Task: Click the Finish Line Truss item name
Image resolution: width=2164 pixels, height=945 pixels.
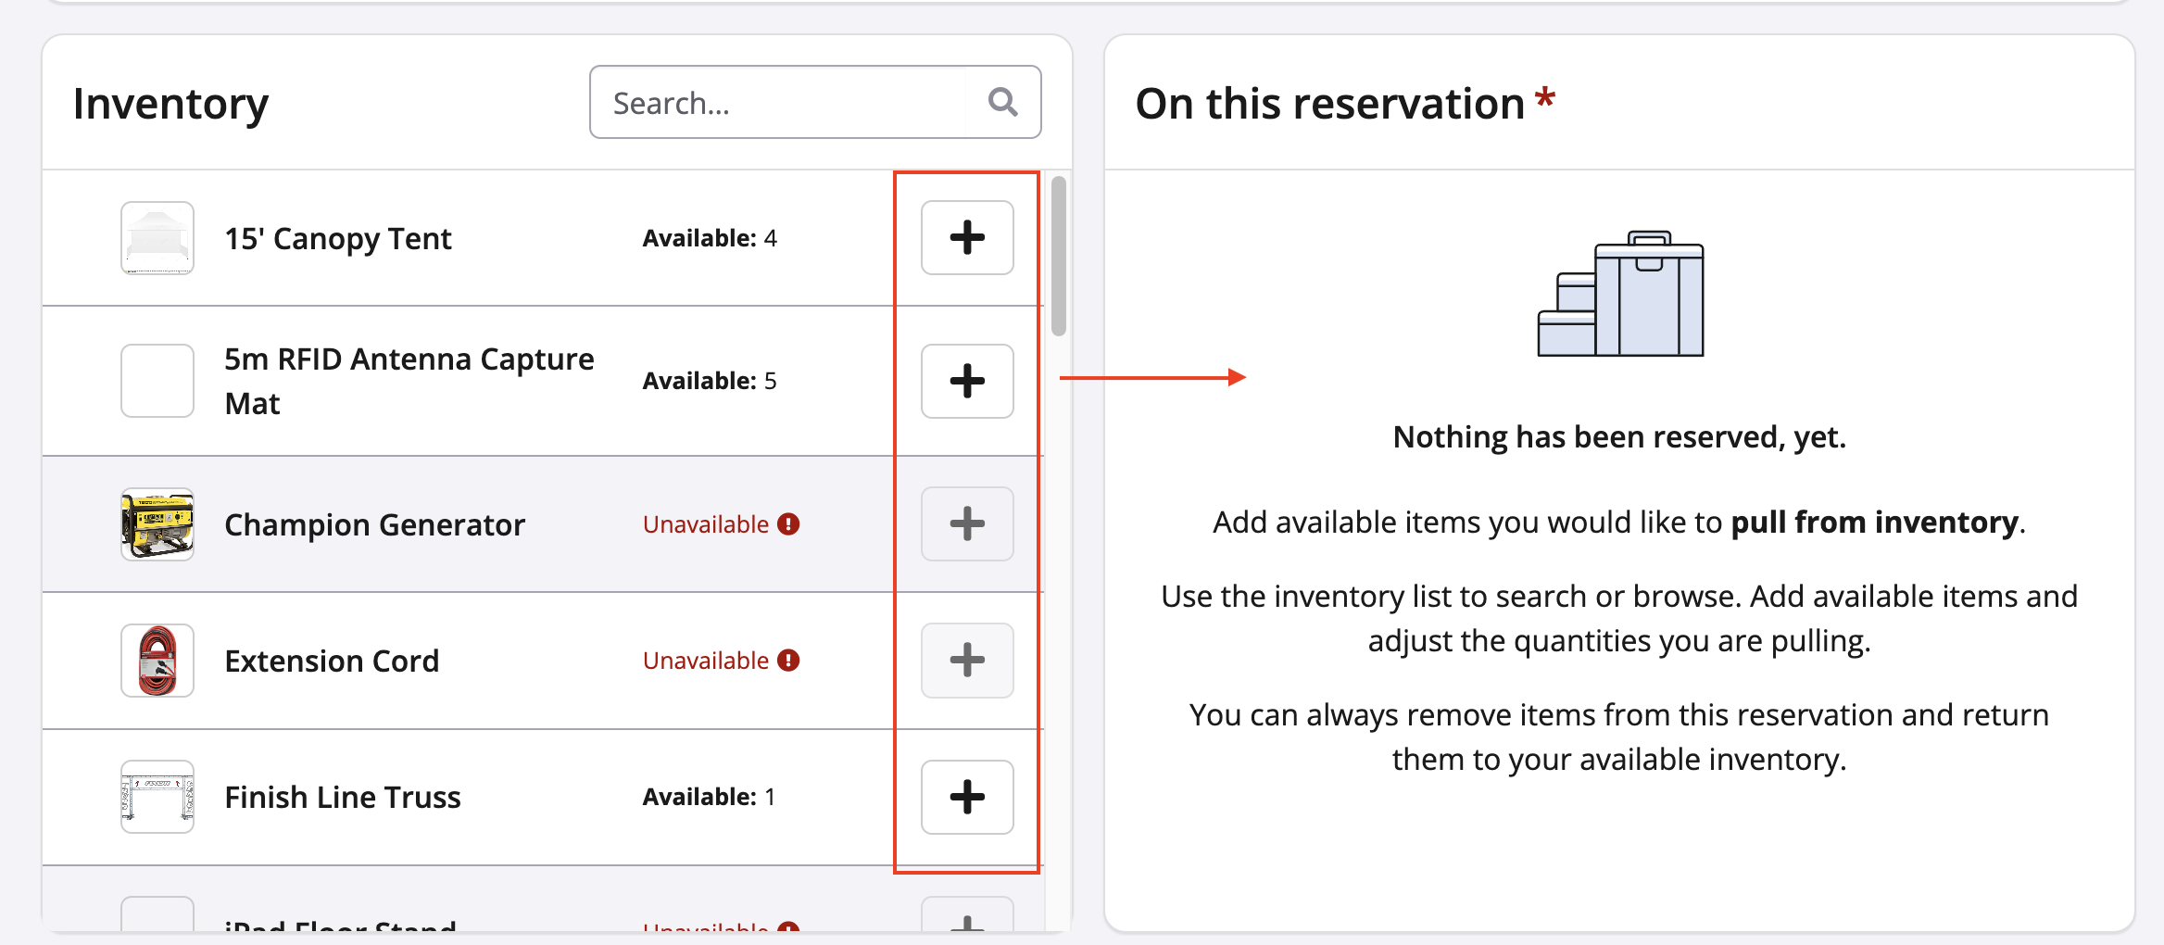Action: coord(342,797)
